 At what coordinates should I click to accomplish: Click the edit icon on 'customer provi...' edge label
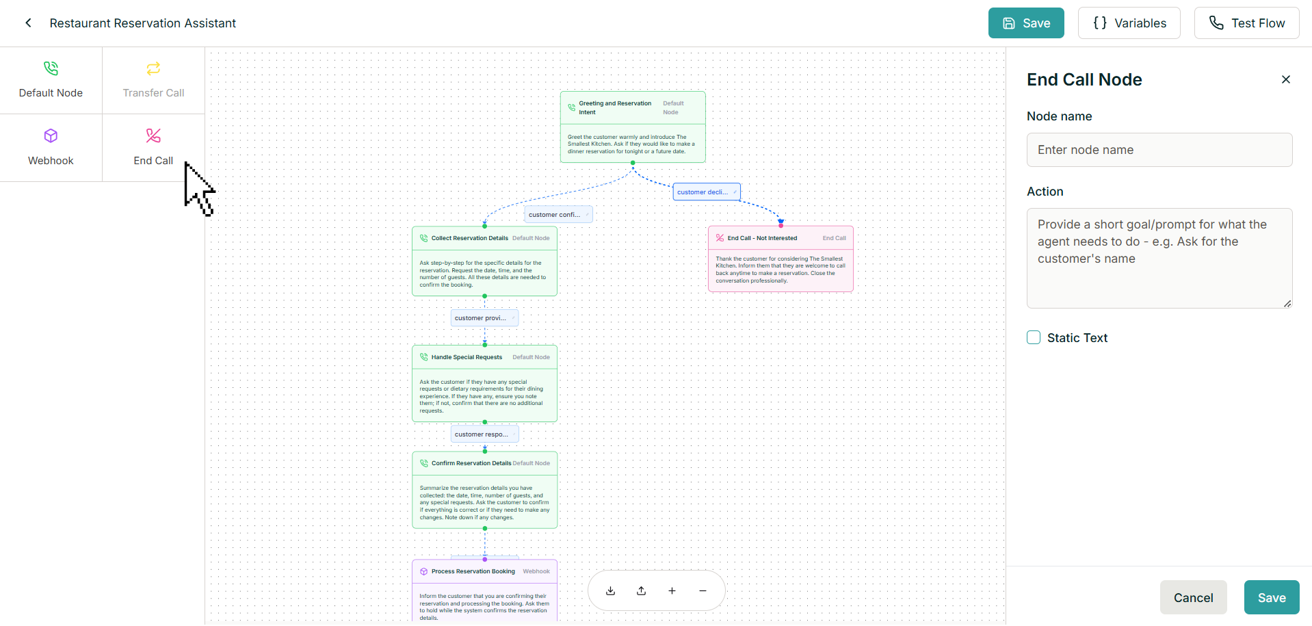point(513,318)
